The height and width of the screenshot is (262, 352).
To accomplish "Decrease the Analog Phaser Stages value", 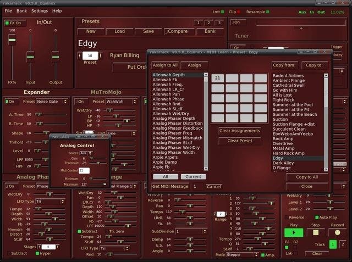I will (x=39, y=247).
